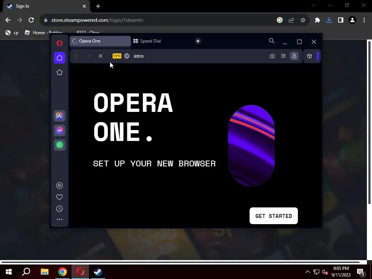The image size is (372, 279).
Task: Open Steam from the taskbar
Action: point(98,272)
